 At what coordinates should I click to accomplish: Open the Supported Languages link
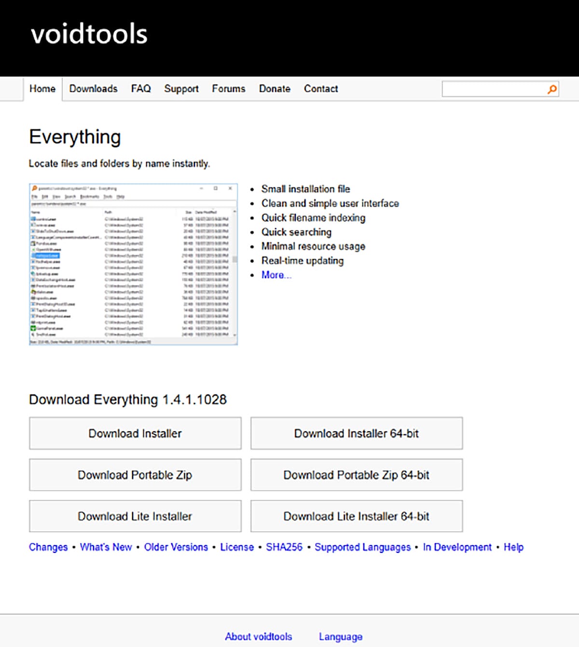pos(363,547)
